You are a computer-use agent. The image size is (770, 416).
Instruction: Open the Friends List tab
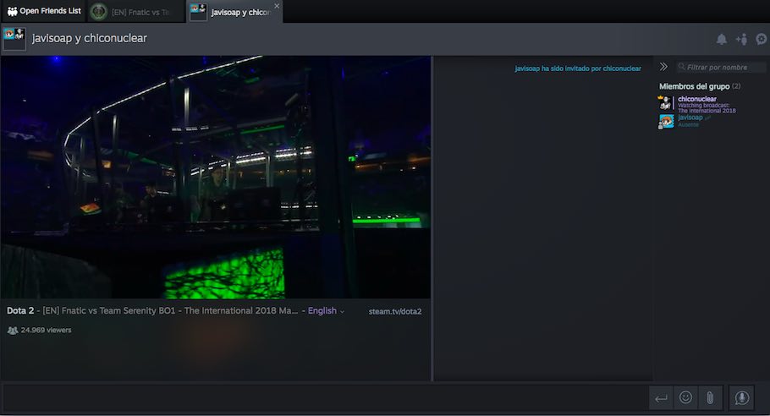coord(44,11)
